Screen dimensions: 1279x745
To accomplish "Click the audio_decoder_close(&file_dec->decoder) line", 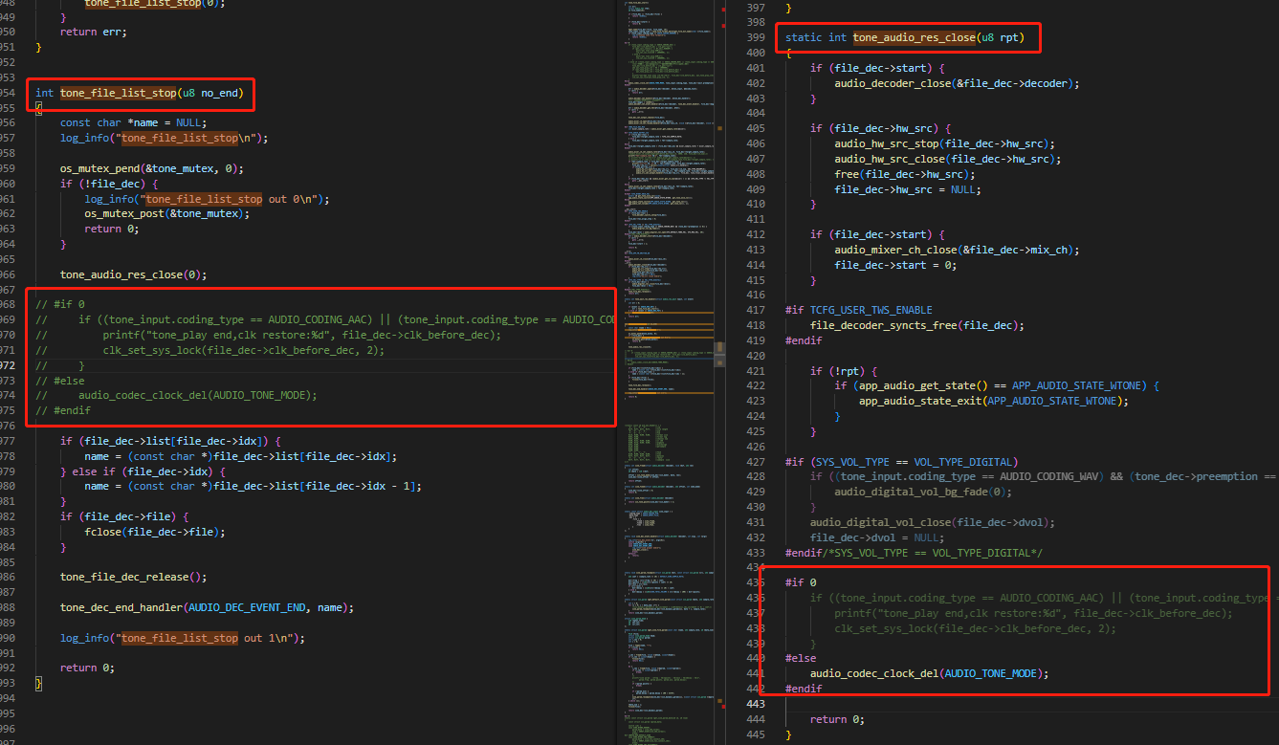I will pyautogui.click(x=957, y=83).
